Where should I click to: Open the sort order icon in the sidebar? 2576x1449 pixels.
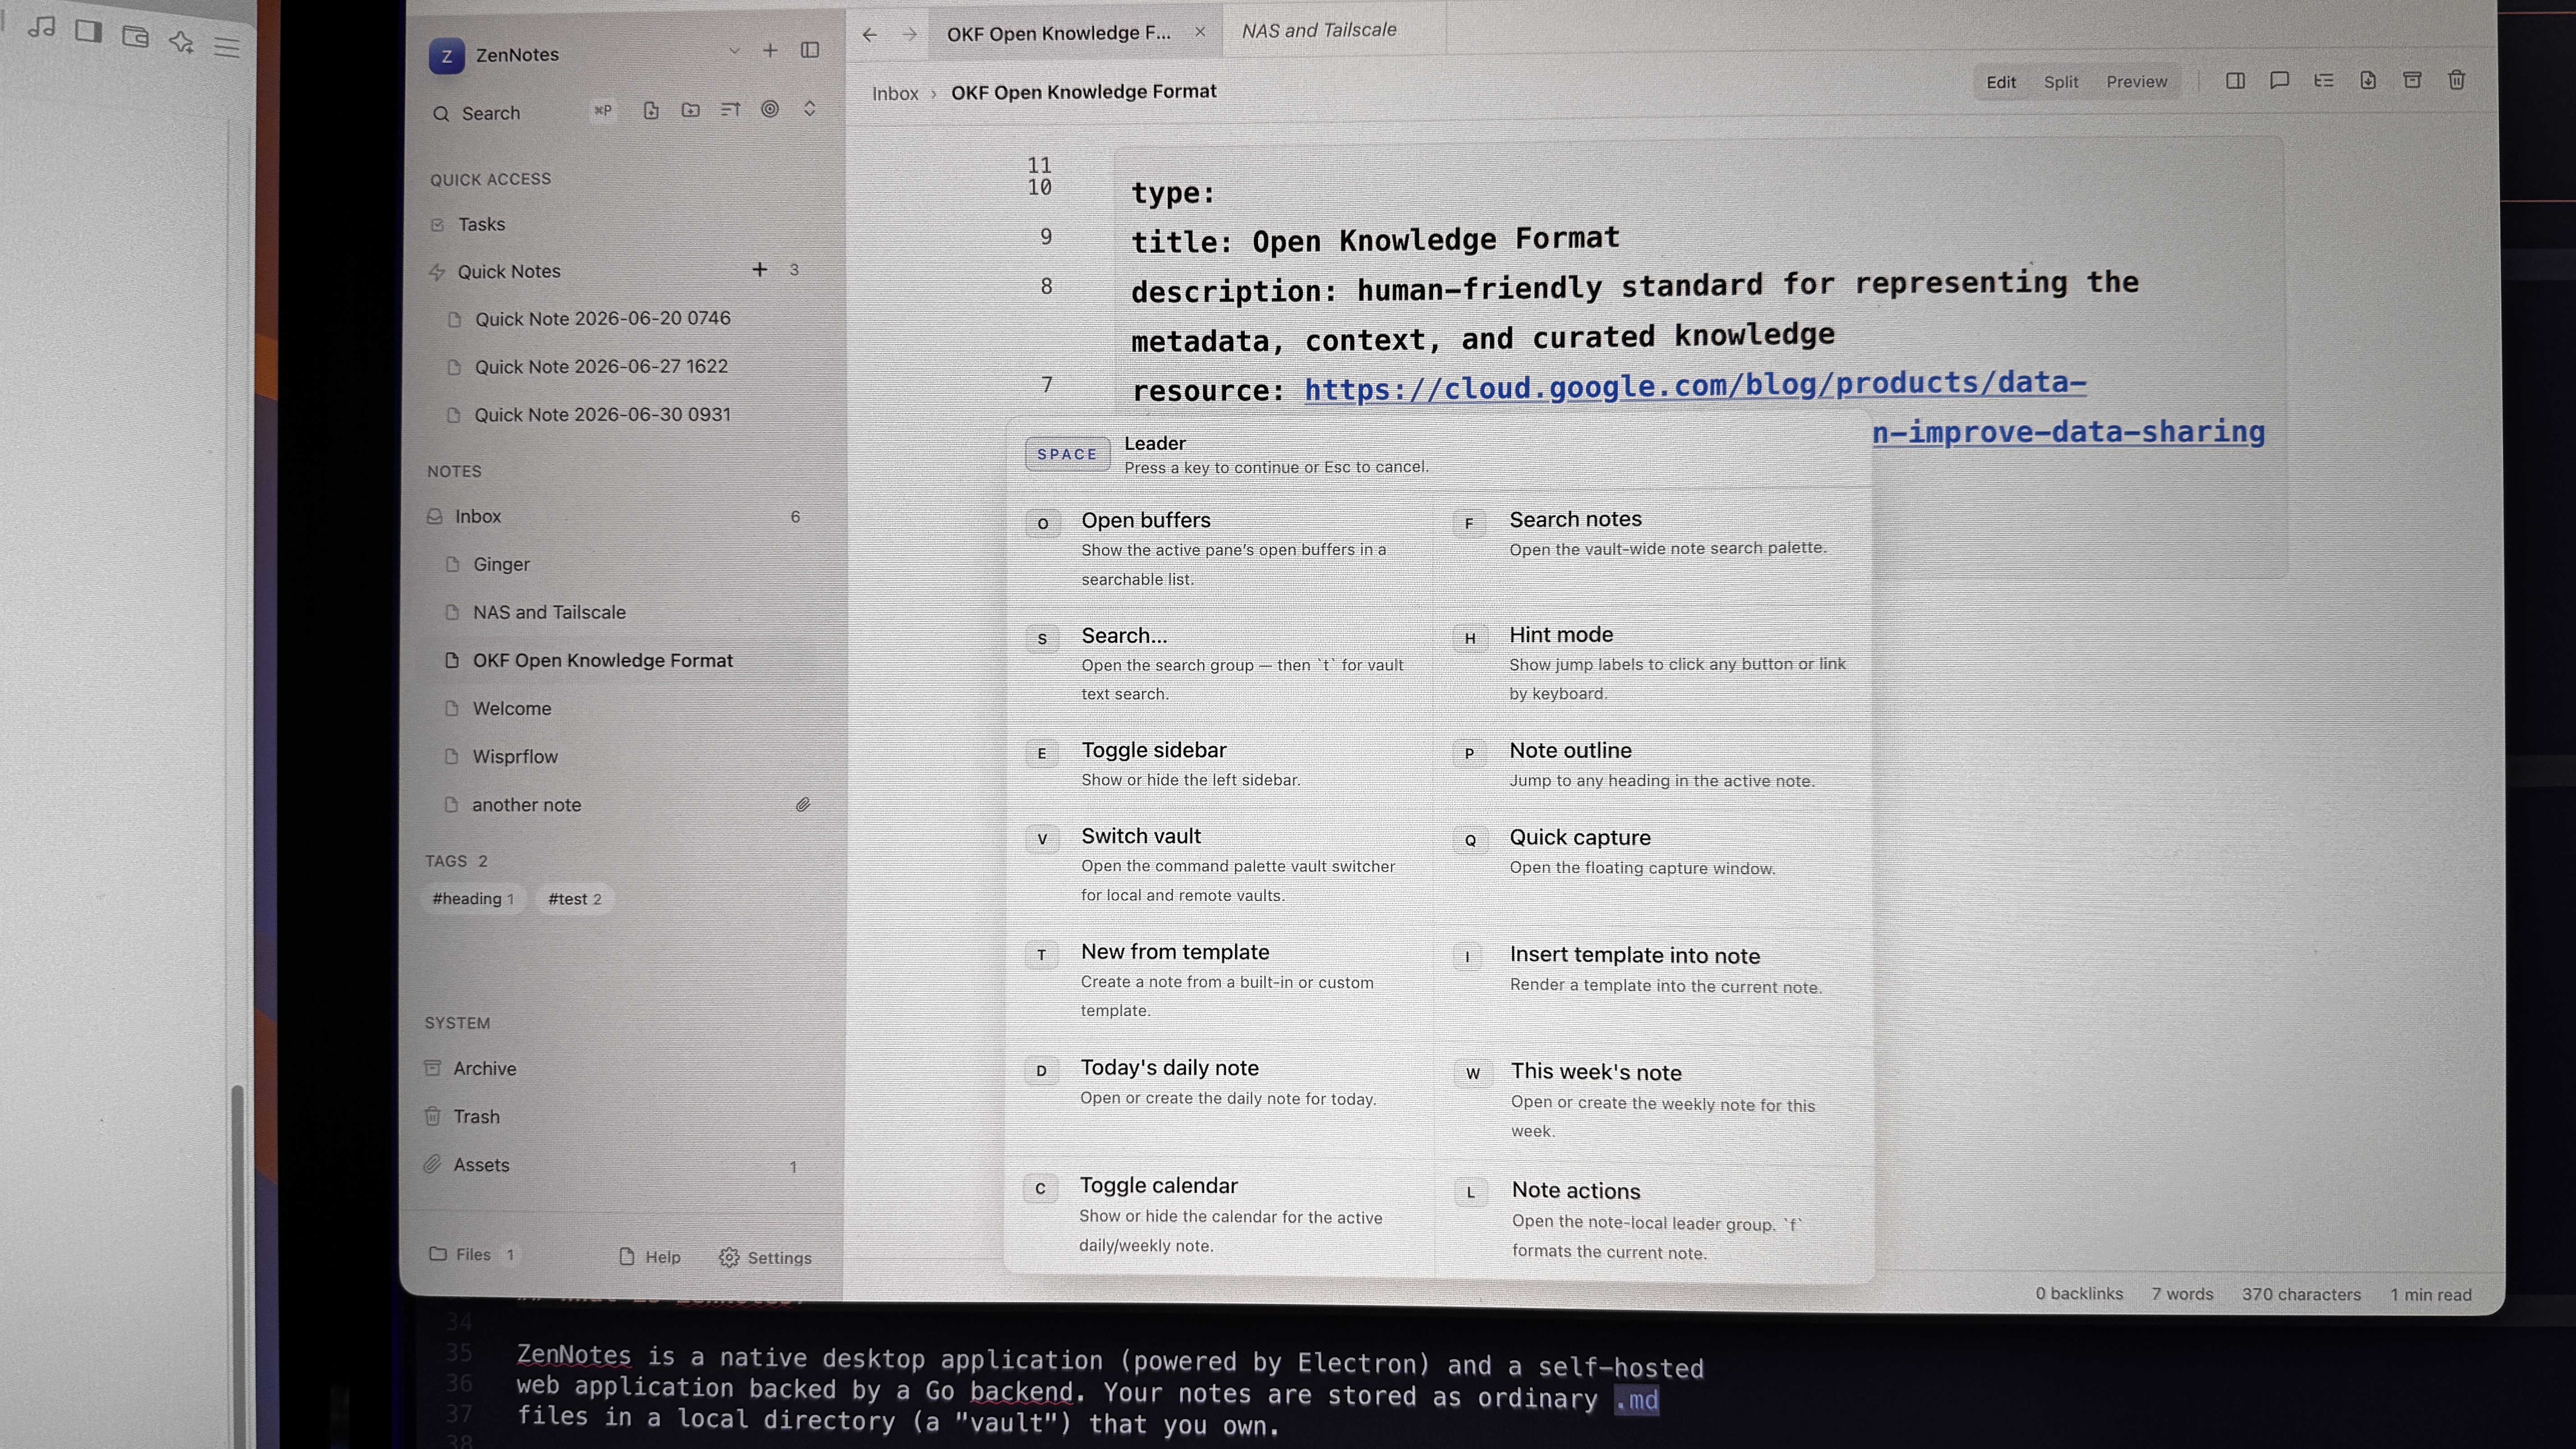[x=730, y=110]
